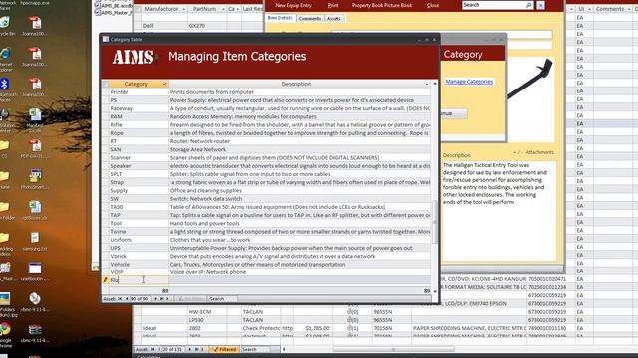Go to last record in bottom Asset navigator
The width and height of the screenshot is (638, 358).
point(196,349)
